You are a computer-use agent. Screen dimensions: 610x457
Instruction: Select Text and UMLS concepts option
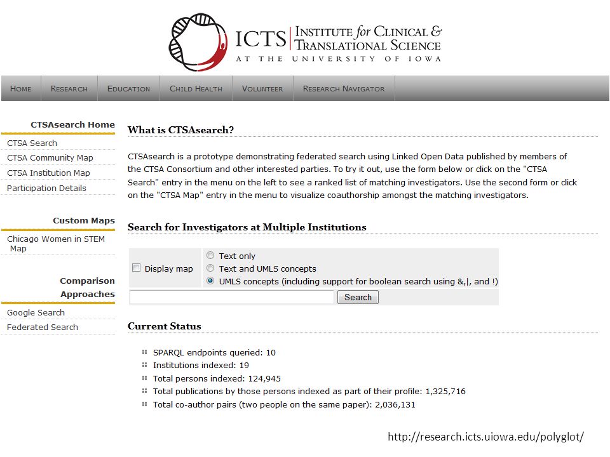210,268
